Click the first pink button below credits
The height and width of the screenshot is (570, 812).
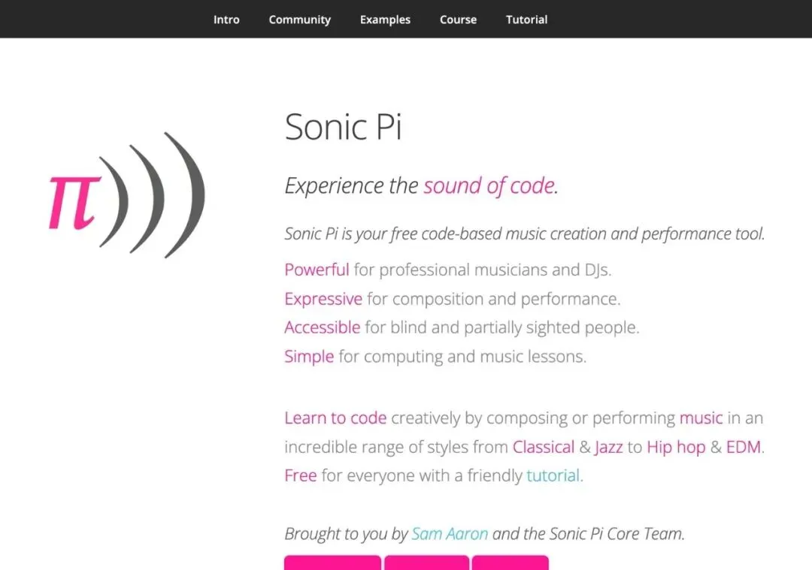coord(332,562)
